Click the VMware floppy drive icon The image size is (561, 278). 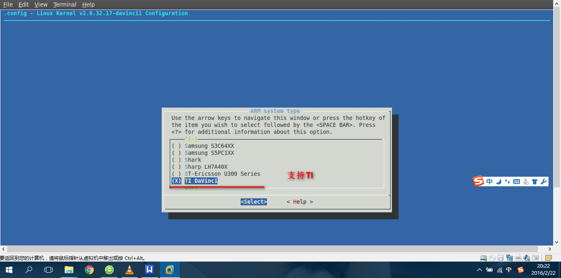point(501,258)
